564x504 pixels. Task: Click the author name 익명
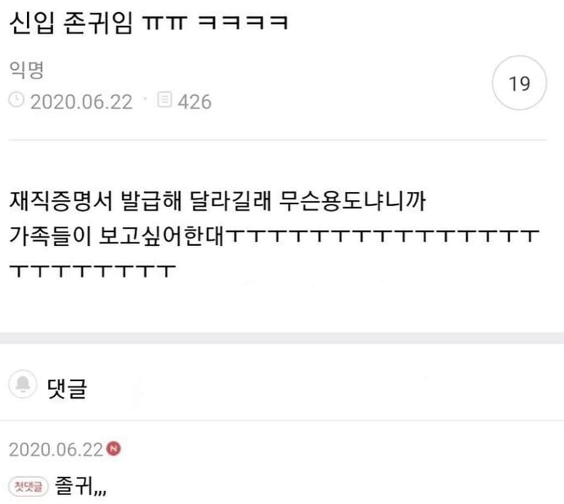[26, 69]
